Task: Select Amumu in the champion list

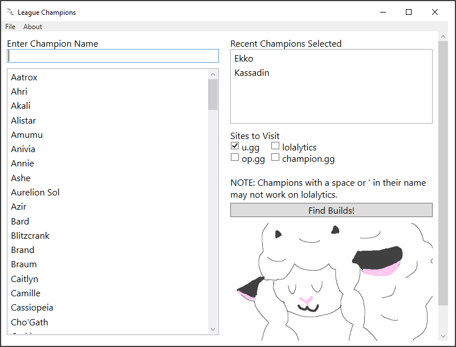Action: pos(108,134)
